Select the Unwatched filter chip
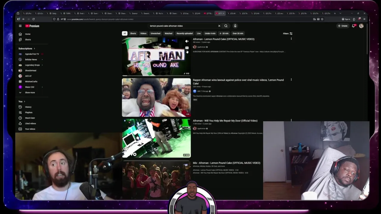Viewport: 381px width, 214px height. (x=155, y=33)
